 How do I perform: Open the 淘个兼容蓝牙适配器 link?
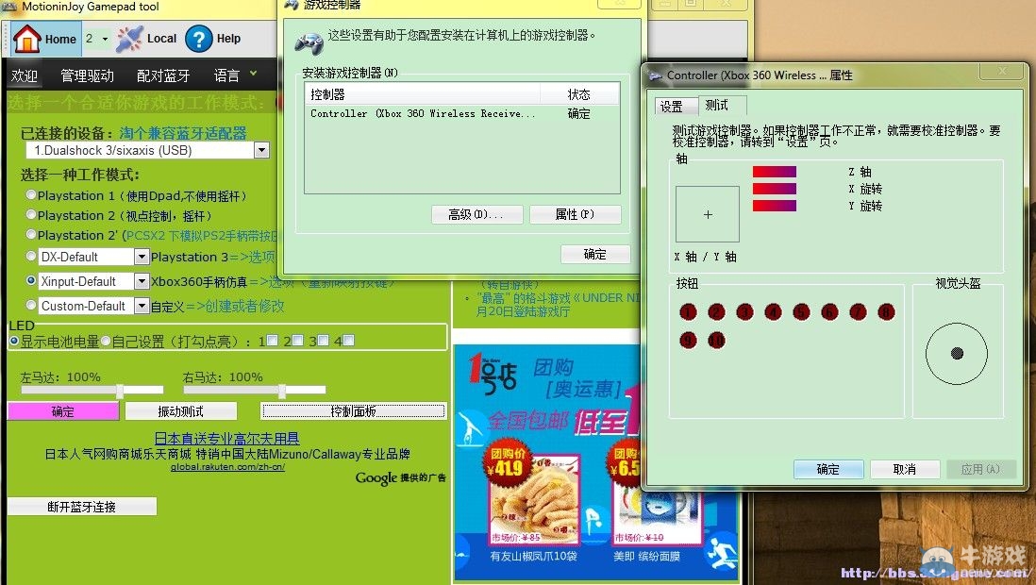point(183,133)
